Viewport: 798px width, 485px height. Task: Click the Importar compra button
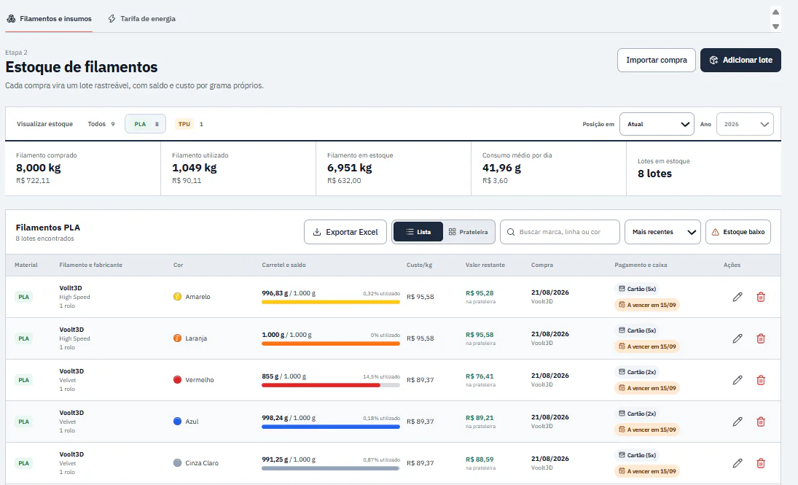click(657, 60)
